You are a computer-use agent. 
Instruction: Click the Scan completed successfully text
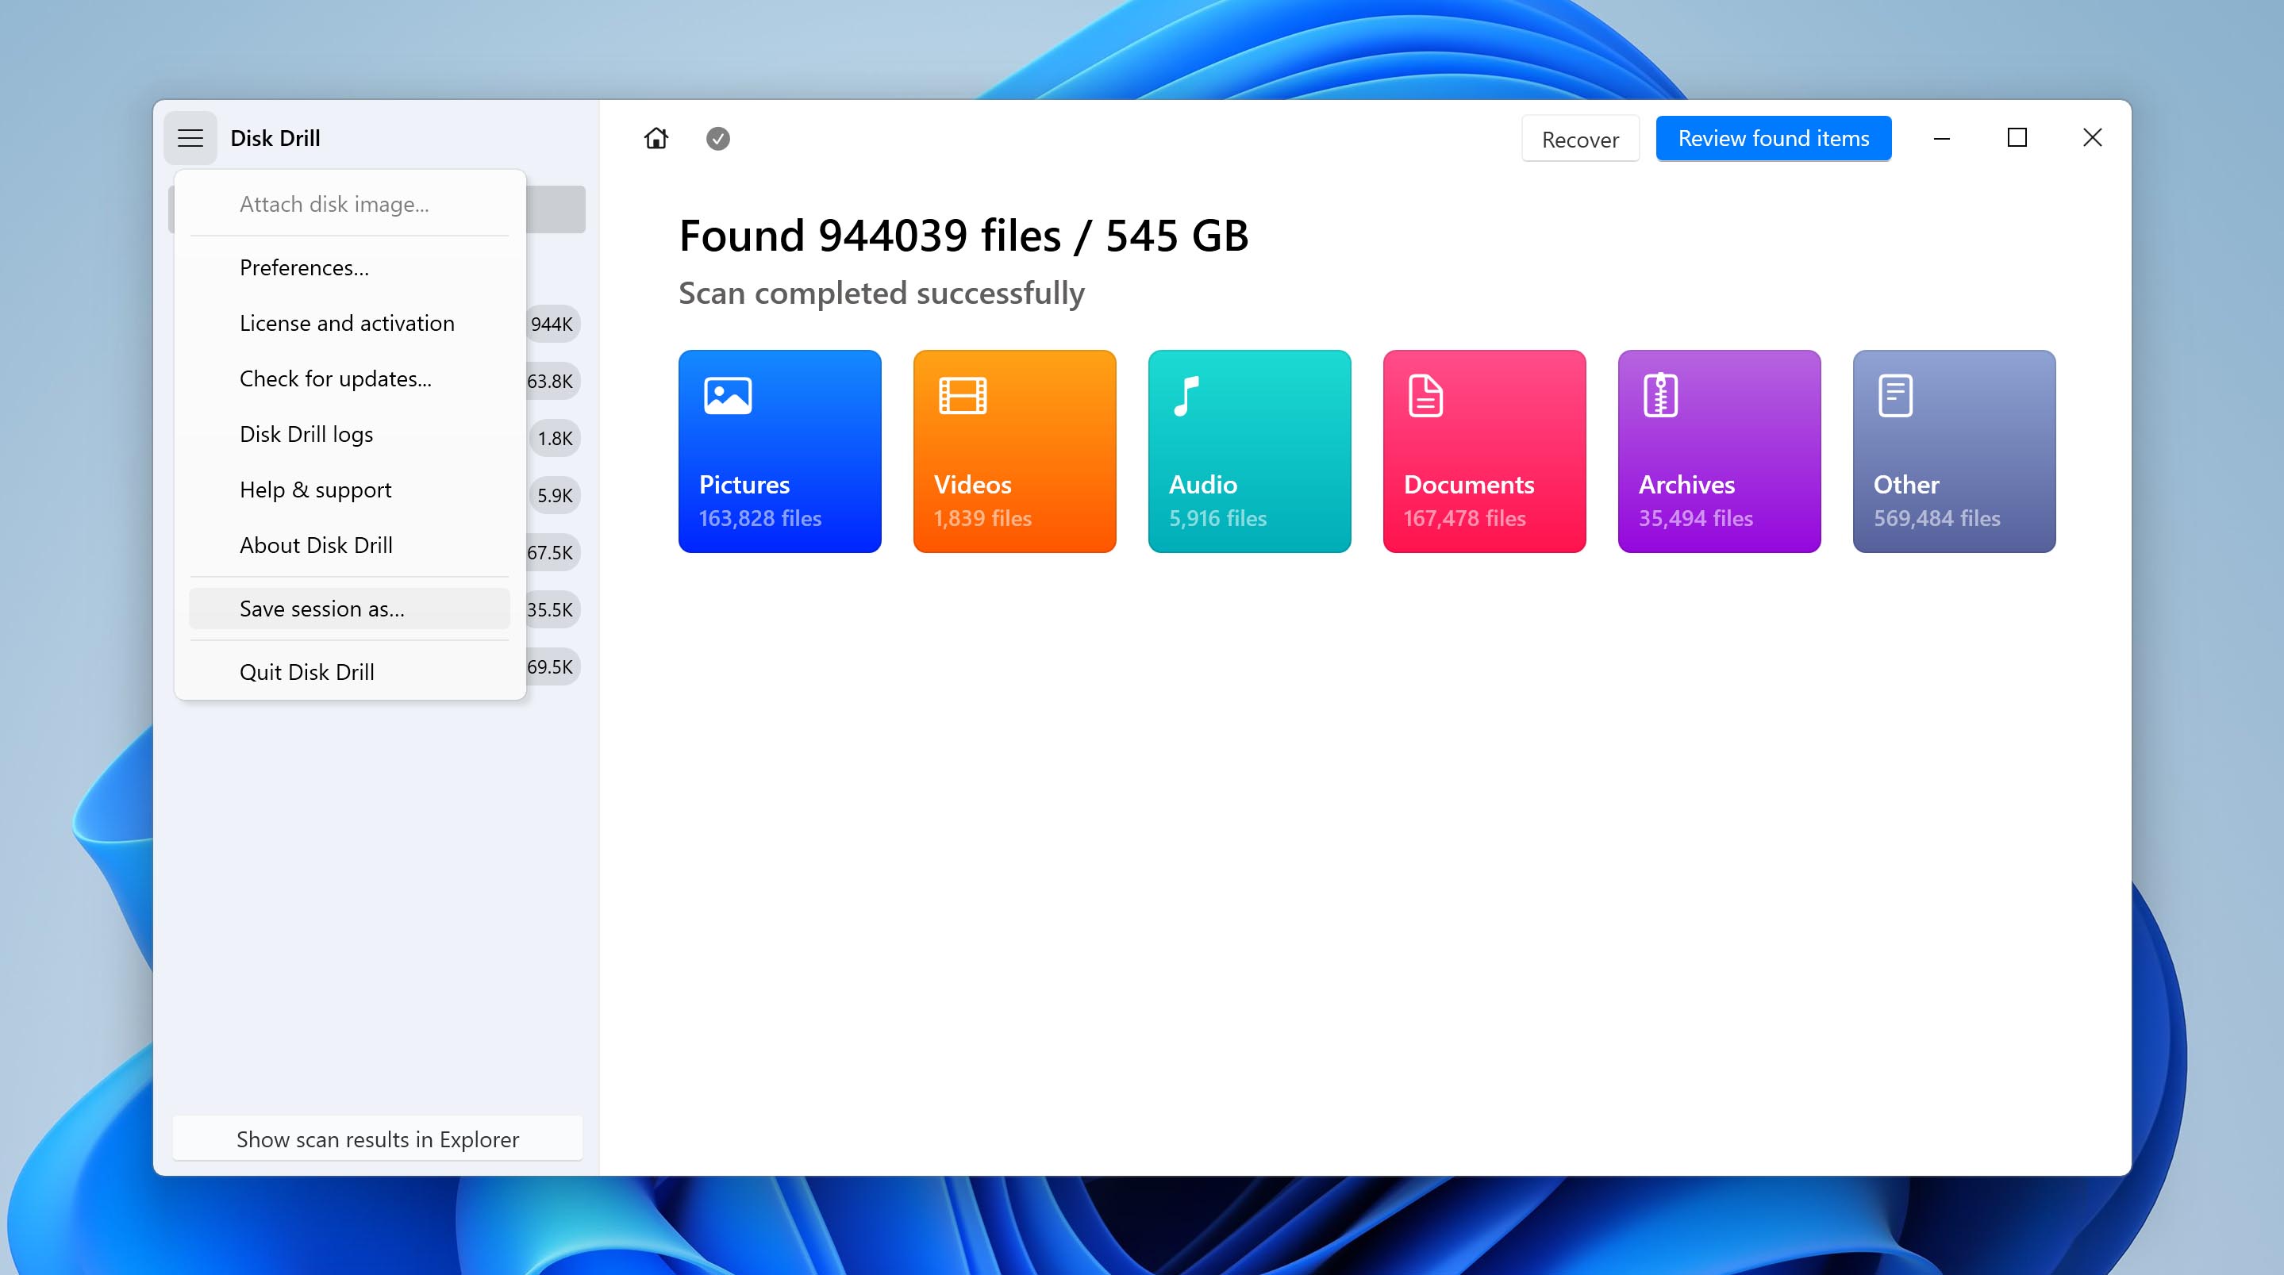(x=882, y=294)
